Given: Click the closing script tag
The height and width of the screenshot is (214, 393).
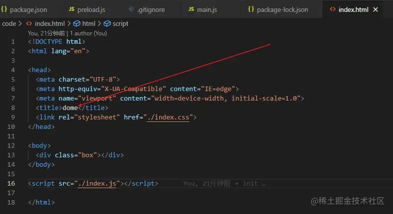Looking at the screenshot, I should (141, 184).
